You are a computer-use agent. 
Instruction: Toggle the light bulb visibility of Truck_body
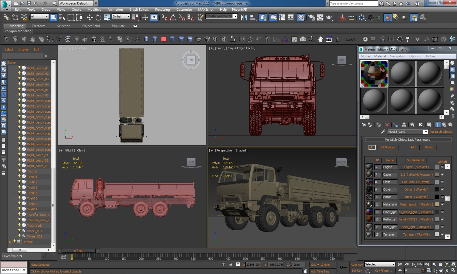tap(19, 225)
